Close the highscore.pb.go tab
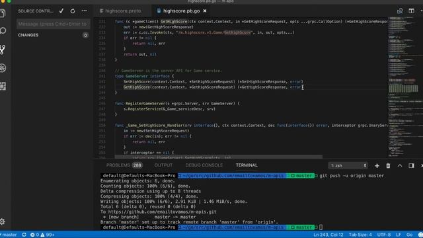Viewport: 423px width, 238px height. pyautogui.click(x=205, y=11)
